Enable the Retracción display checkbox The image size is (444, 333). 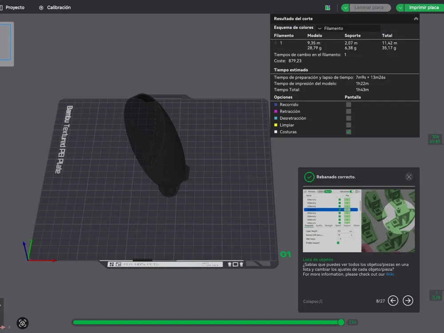pyautogui.click(x=349, y=111)
